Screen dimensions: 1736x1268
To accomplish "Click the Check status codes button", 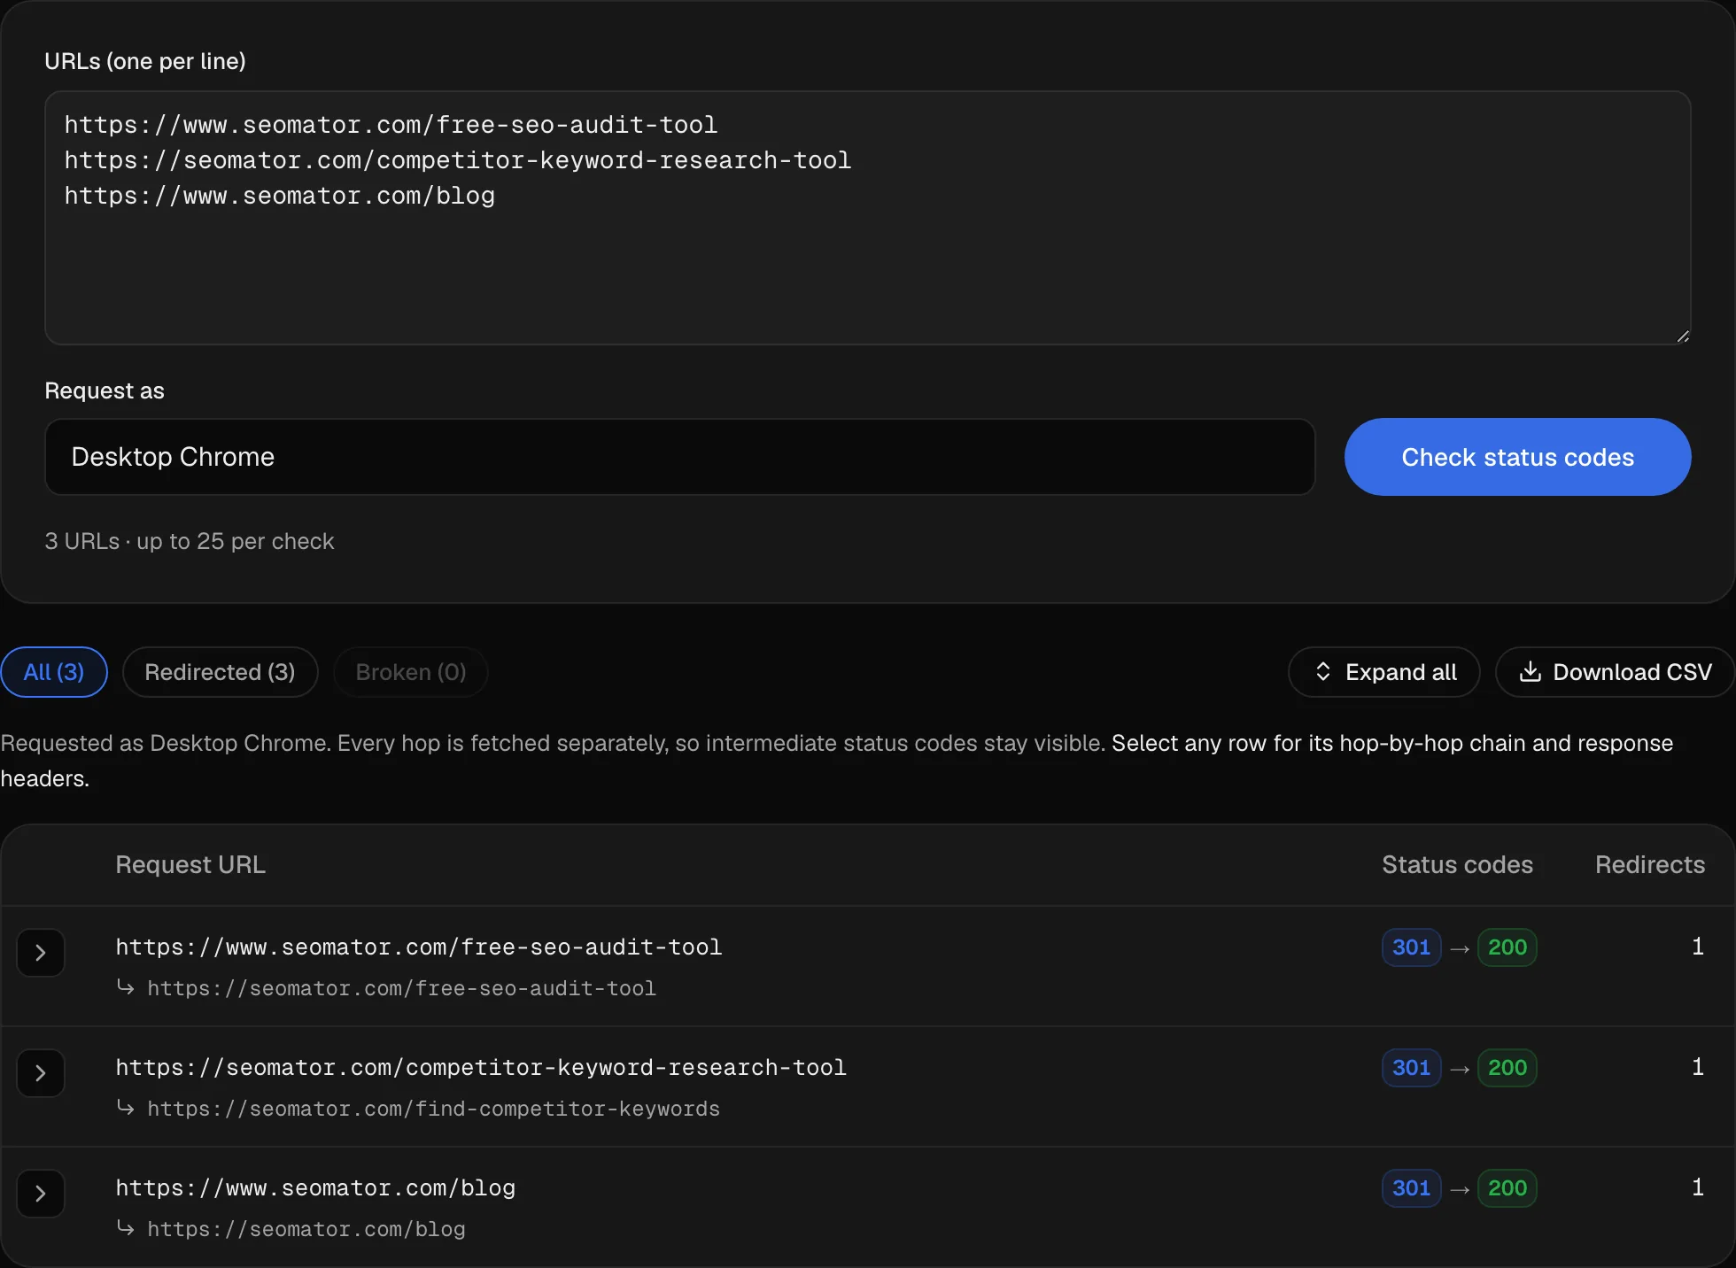I will click(1518, 457).
